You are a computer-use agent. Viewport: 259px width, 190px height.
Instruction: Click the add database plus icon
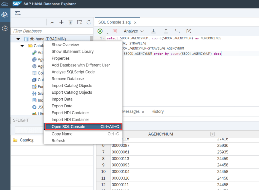pos(61,22)
